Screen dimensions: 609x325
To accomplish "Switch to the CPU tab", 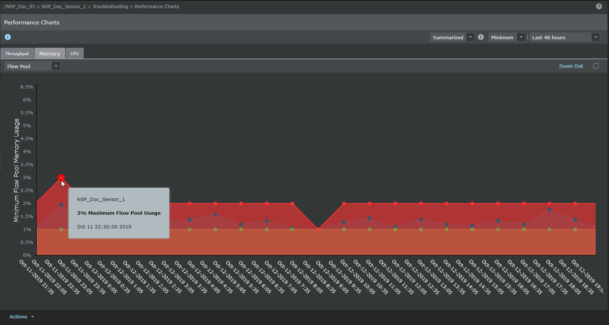I will (x=74, y=53).
